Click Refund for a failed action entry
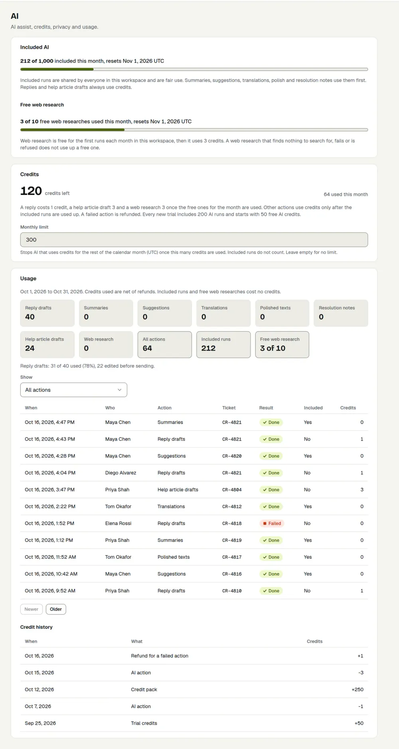Image resolution: width=399 pixels, height=749 pixels. click(160, 656)
